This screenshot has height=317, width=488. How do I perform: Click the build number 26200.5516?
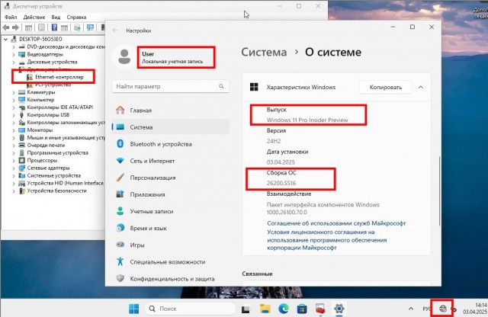281,183
